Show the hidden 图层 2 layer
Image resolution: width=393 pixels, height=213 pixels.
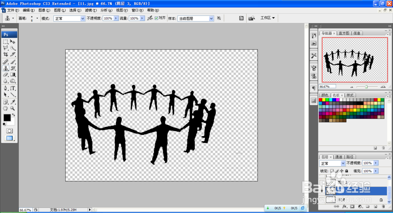point(322,182)
